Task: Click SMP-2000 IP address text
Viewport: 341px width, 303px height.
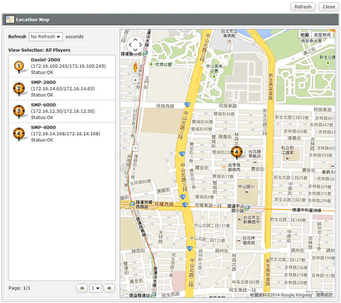Action: click(x=63, y=88)
